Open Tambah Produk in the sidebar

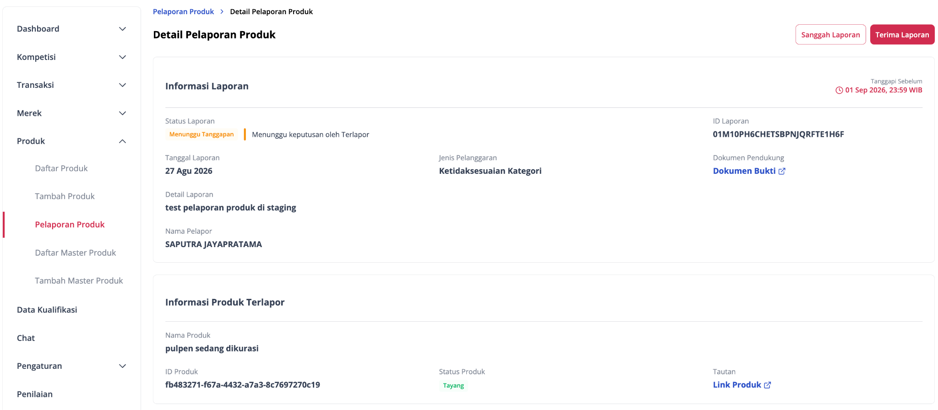[65, 196]
